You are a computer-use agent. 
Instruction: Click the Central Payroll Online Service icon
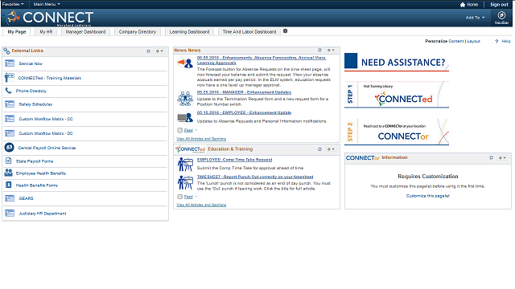(9, 148)
